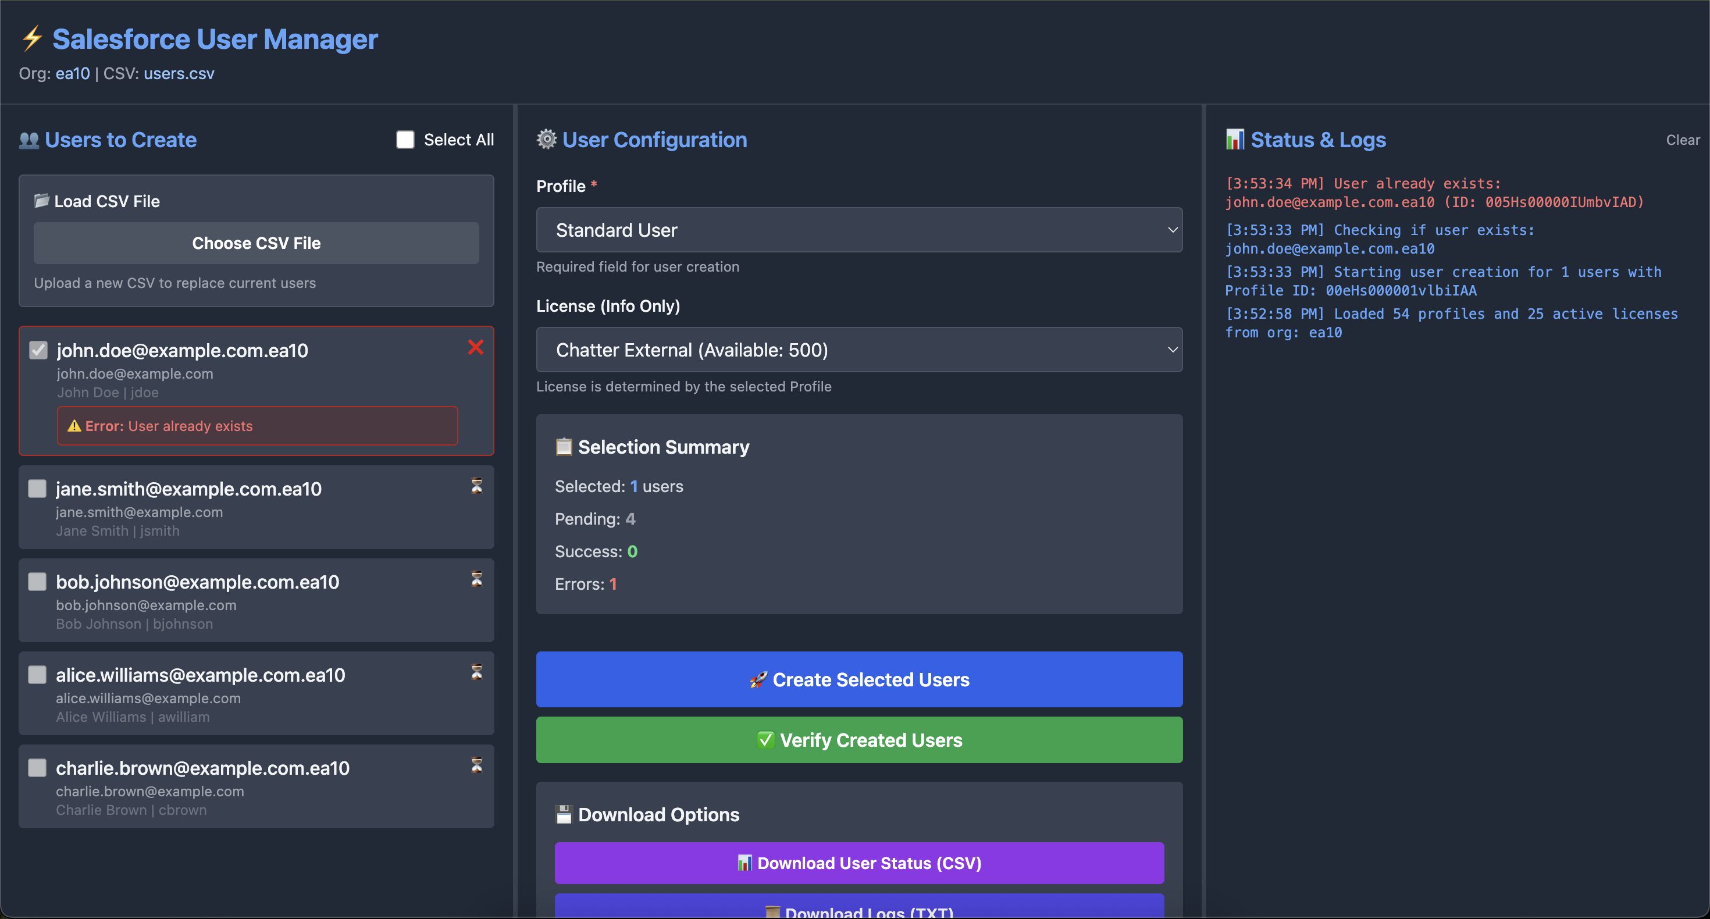Click Create Selected Users button

(x=859, y=679)
